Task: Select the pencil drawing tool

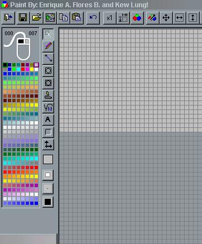Action: [x=48, y=46]
